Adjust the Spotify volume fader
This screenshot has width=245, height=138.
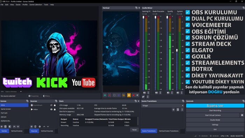click(167, 17)
